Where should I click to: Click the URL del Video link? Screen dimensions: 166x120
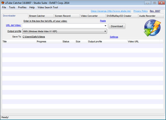14,25
